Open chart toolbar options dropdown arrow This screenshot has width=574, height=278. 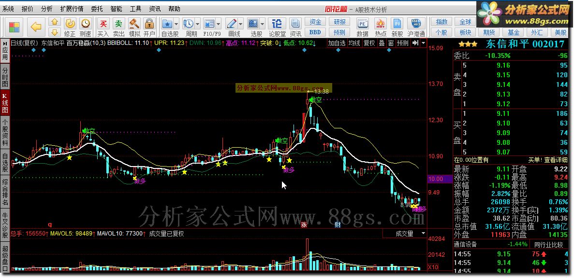424,43
